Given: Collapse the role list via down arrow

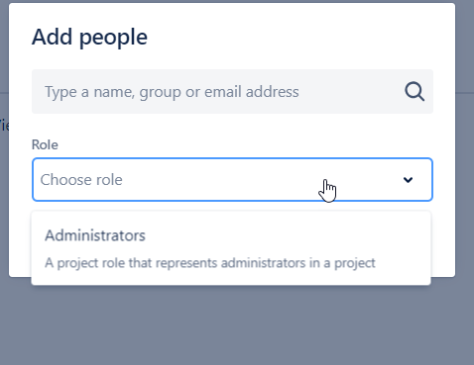Looking at the screenshot, I should point(408,180).
